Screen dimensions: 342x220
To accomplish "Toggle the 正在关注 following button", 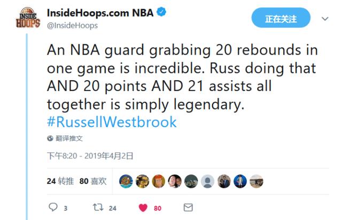I will pyautogui.click(x=281, y=18).
